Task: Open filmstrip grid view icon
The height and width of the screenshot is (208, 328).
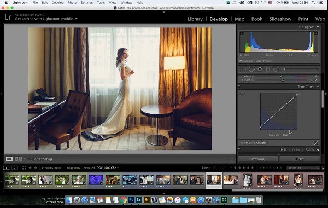Action: click(x=24, y=168)
